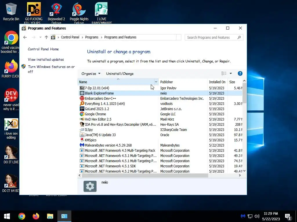Select the Everything 1.4.1.1023 magnifier icon

point(82,104)
